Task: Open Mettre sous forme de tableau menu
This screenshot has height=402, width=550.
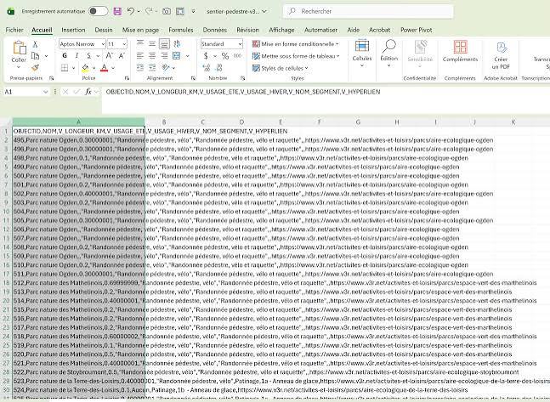Action: click(x=296, y=56)
